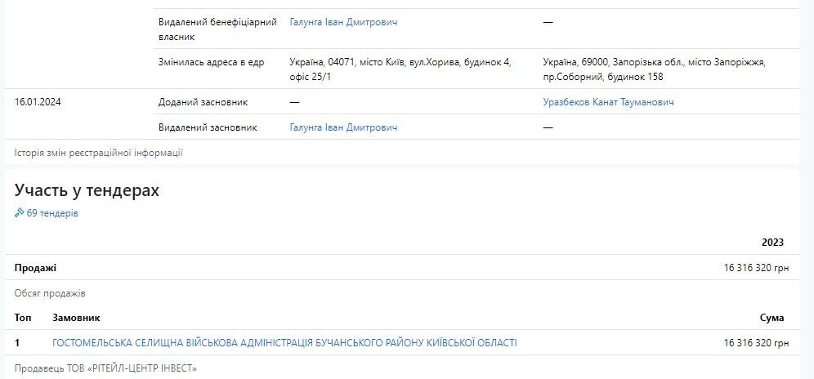The width and height of the screenshot is (814, 379).
Task: Select the old Київ address on вул.Хорива
Action: pos(400,69)
